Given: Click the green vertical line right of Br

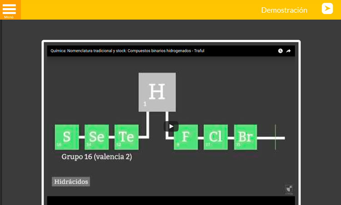Looking at the screenshot, I should (x=275, y=137).
